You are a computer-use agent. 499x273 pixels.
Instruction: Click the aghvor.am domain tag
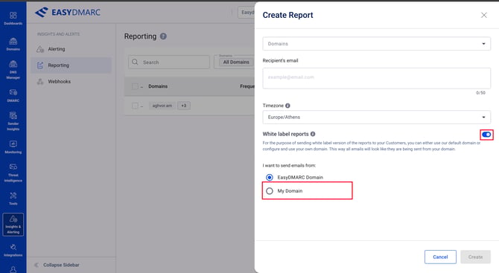(162, 106)
